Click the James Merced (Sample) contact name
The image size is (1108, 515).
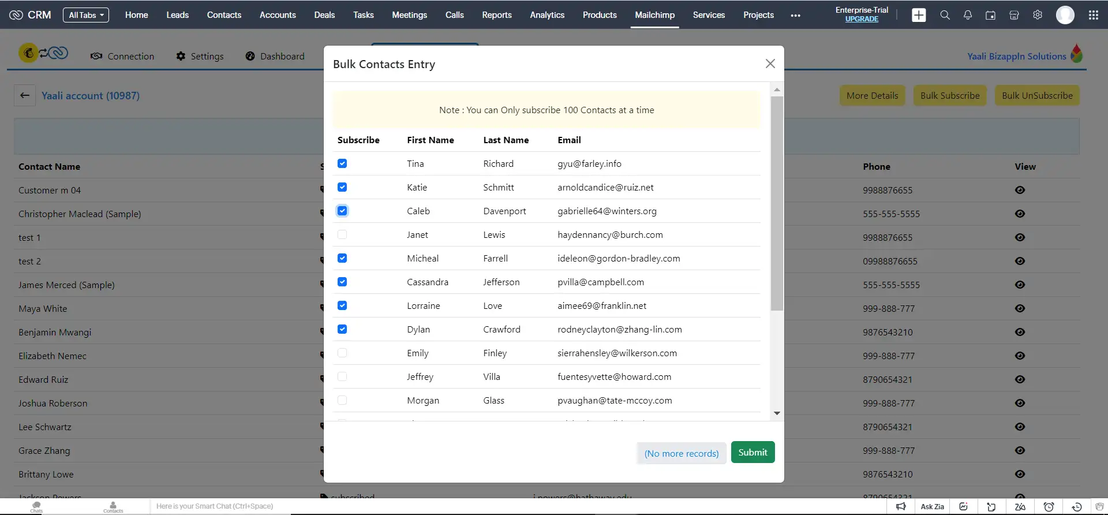coord(66,285)
